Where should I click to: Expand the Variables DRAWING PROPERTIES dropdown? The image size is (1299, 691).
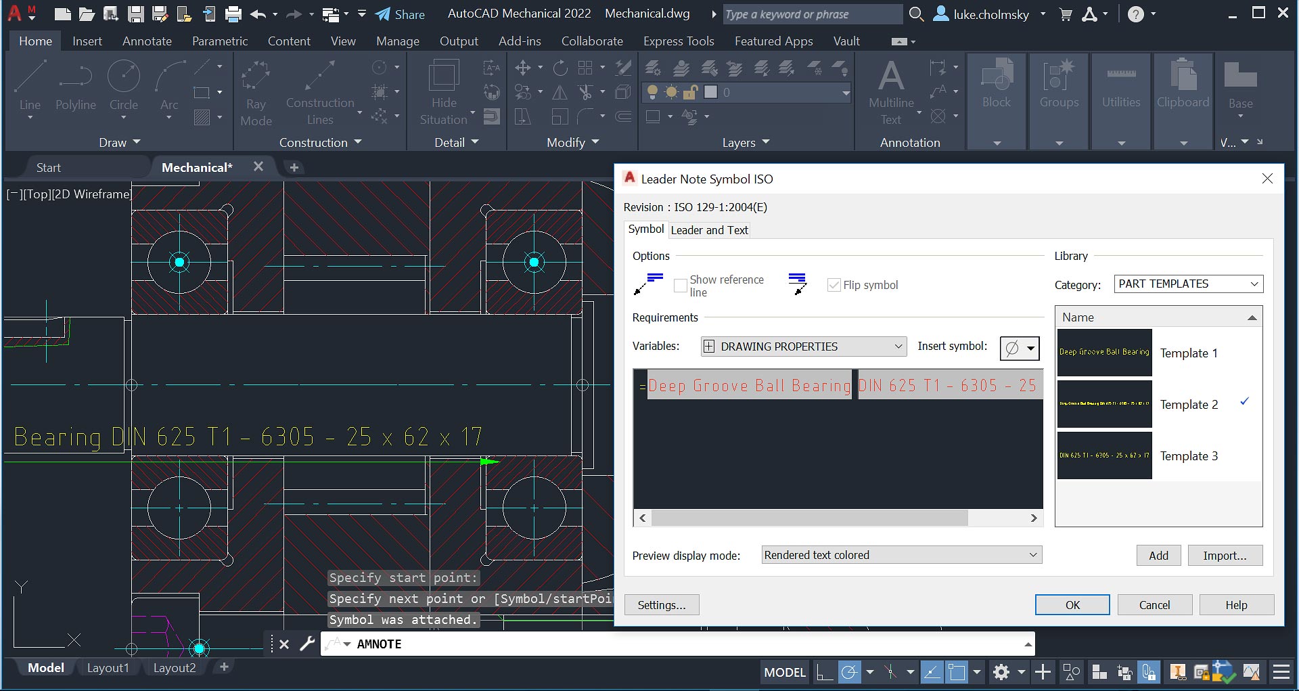(x=804, y=347)
